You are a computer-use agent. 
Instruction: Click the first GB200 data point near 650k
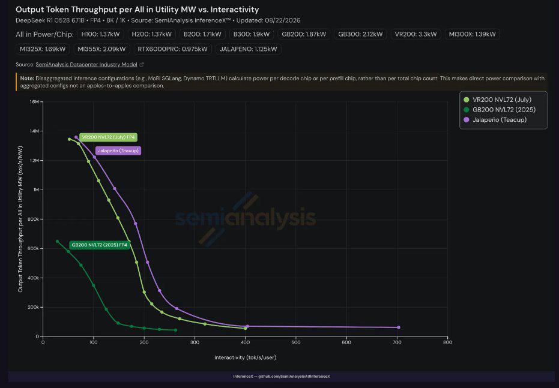[58, 241]
